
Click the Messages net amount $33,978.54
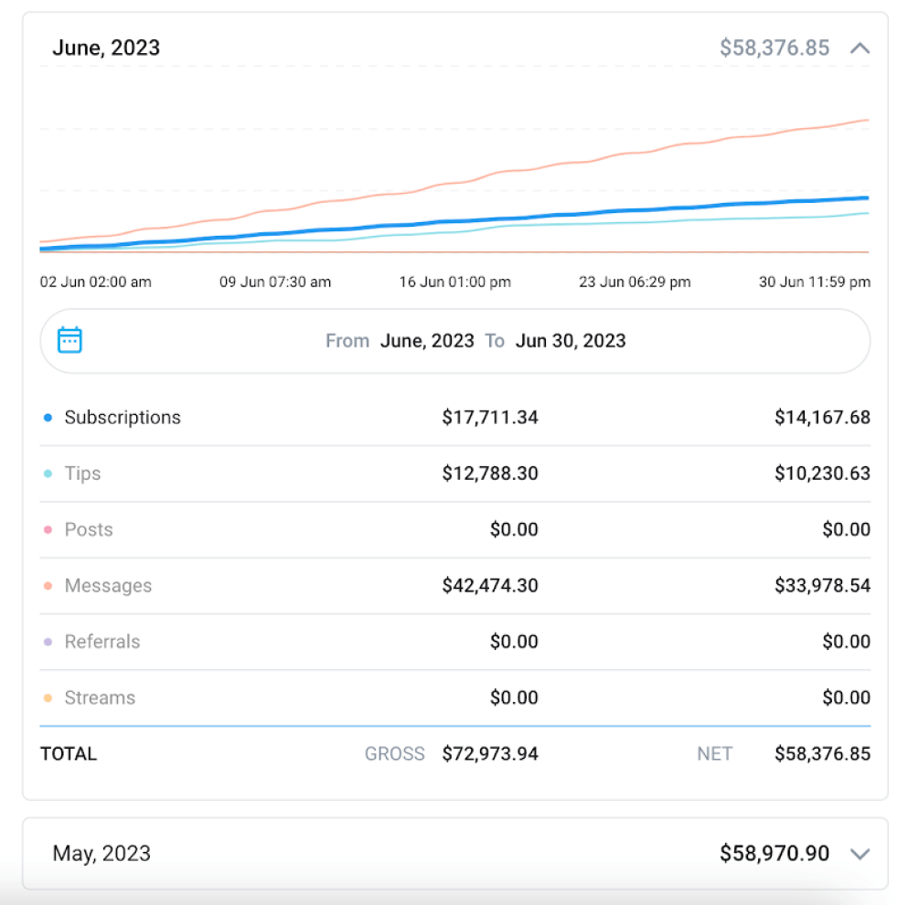[822, 586]
